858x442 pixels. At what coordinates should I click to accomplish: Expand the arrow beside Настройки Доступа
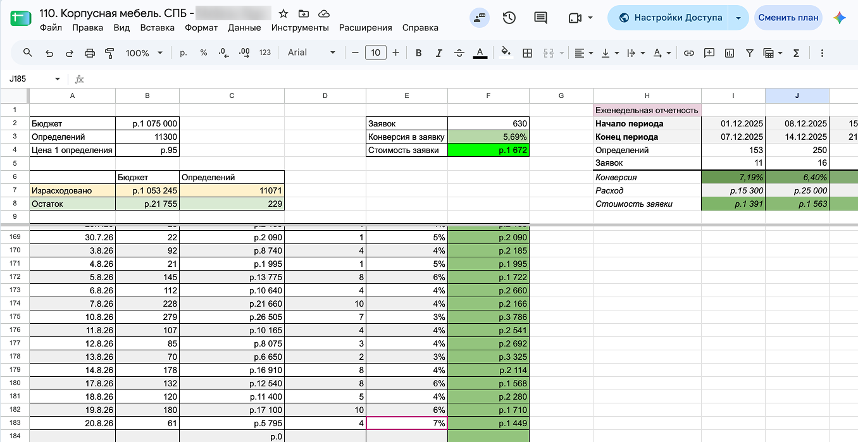pos(738,18)
